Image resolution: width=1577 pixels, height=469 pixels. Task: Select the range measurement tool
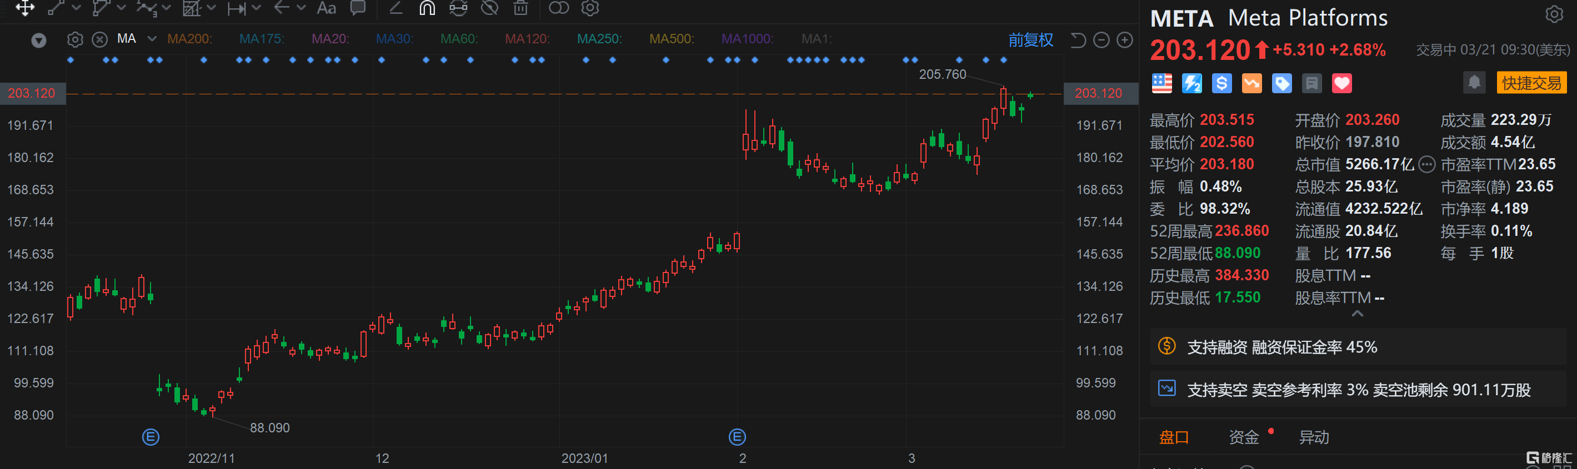click(x=236, y=8)
